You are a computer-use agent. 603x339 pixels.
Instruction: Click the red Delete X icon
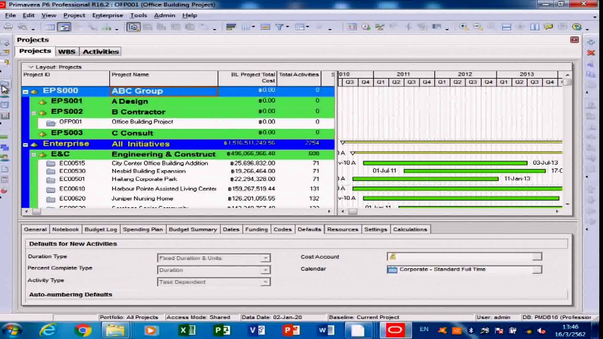(591, 53)
